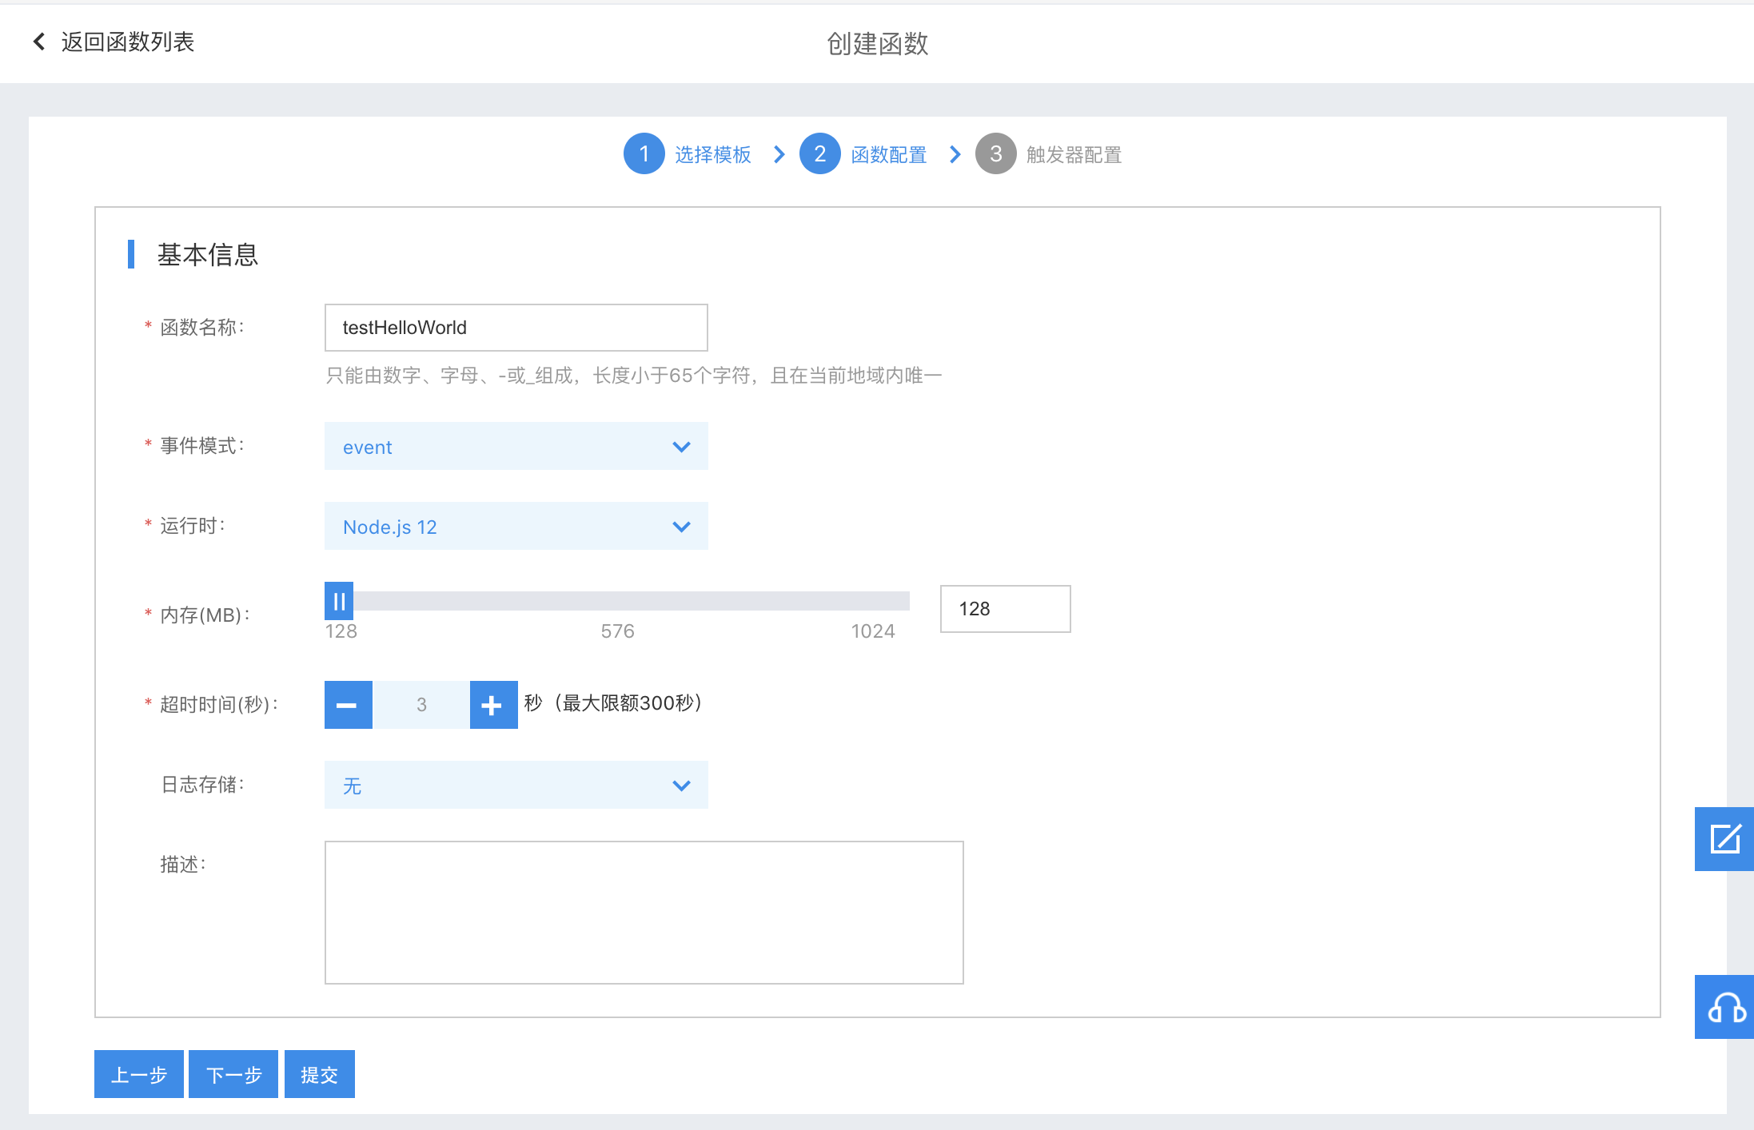
Task: Open the 事件模式 event dropdown
Action: 516,446
